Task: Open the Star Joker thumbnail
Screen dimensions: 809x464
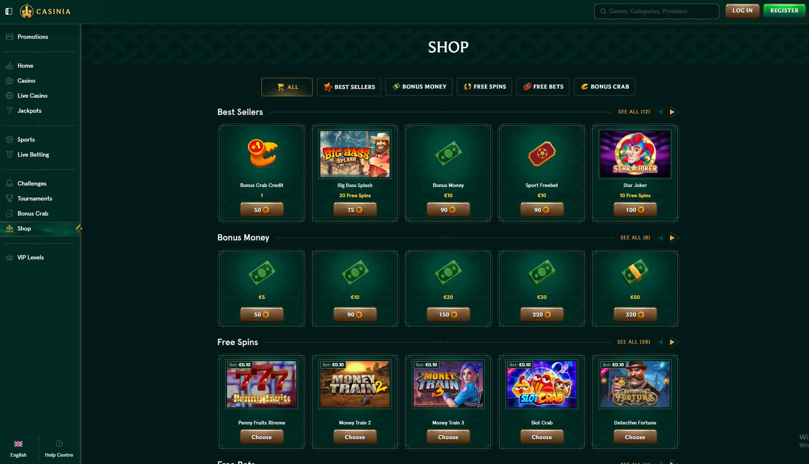Action: 635,154
